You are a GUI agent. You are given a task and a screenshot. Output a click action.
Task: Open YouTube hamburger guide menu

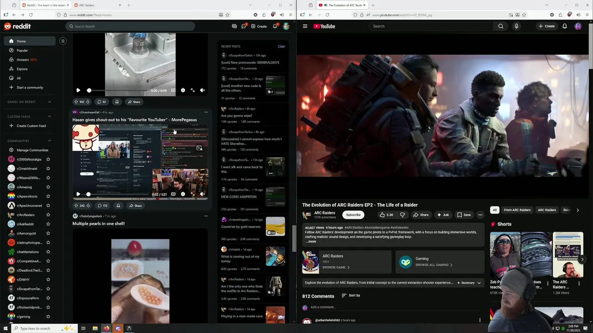(x=305, y=26)
